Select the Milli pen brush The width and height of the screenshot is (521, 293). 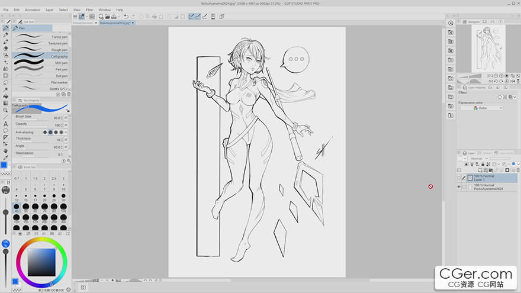coord(41,63)
